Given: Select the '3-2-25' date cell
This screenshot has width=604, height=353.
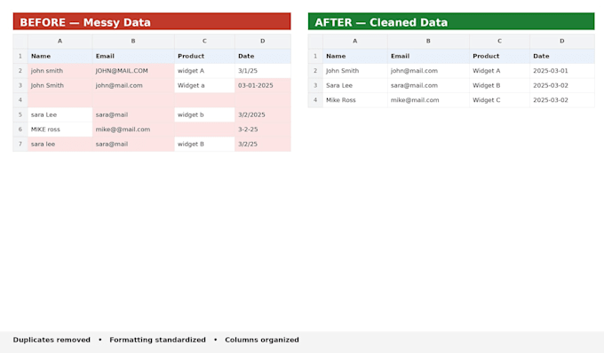Looking at the screenshot, I should (x=263, y=129).
